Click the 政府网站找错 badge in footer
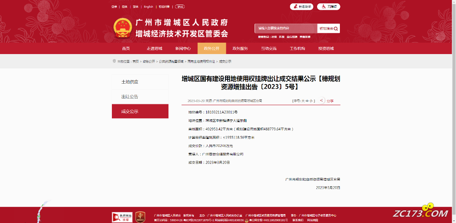 (122, 217)
